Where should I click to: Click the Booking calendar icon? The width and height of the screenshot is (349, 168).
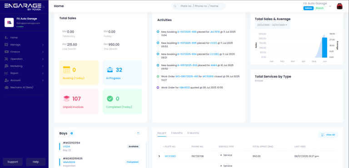tap(66, 70)
